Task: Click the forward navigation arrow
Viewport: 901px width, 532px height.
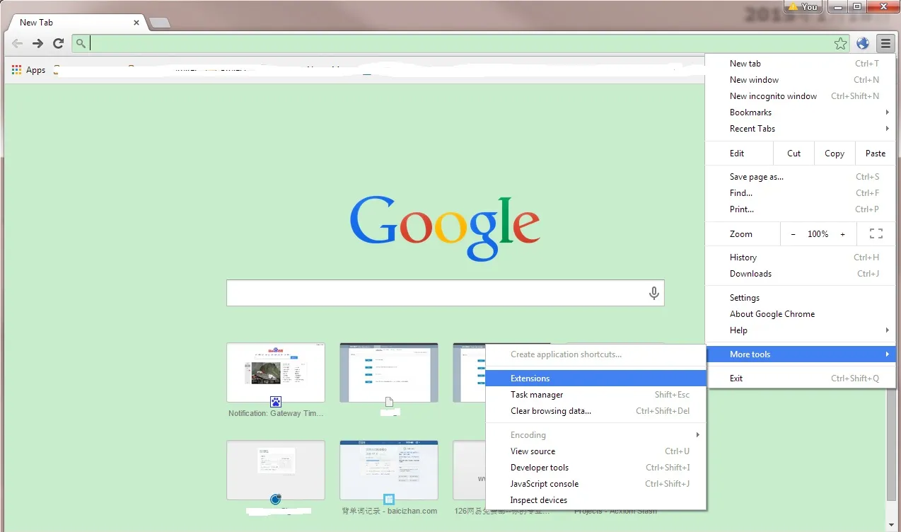Action: (x=38, y=44)
